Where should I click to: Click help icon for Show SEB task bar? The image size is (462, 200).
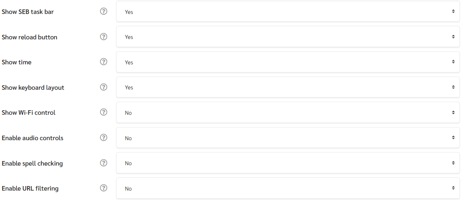coord(103,11)
